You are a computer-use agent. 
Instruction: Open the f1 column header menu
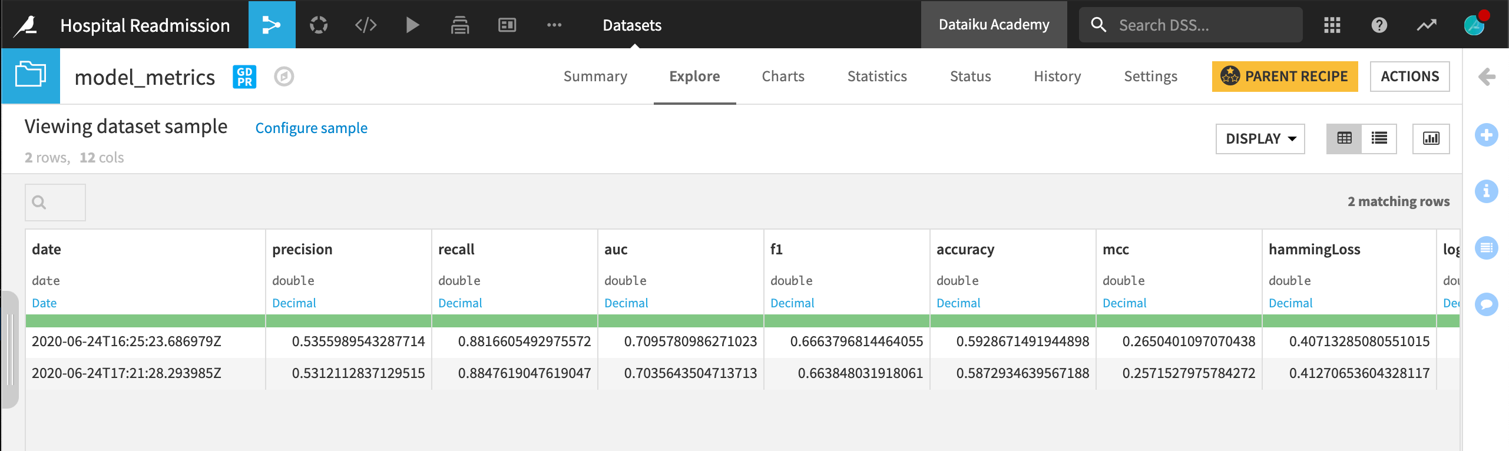pos(776,249)
